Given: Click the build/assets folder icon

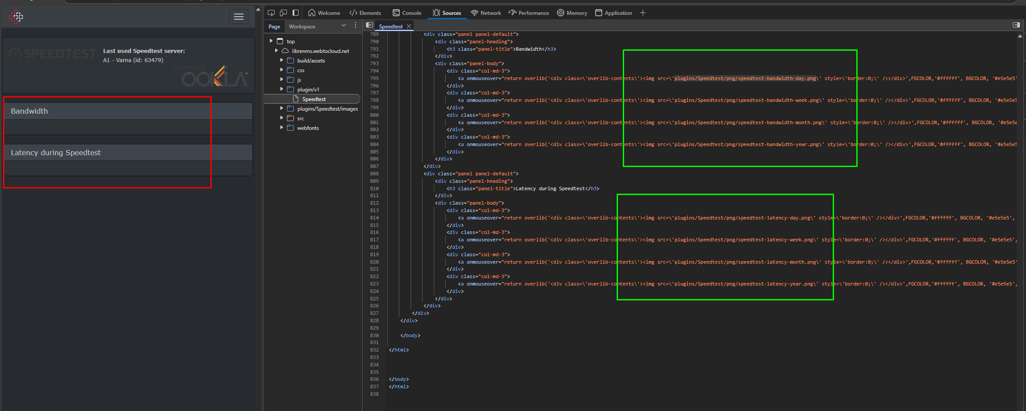Looking at the screenshot, I should [290, 60].
